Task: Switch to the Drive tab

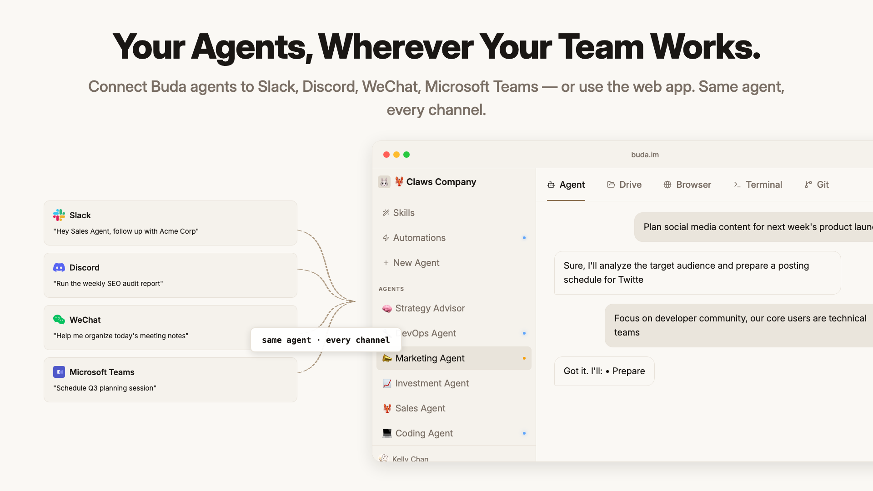Action: click(624, 185)
